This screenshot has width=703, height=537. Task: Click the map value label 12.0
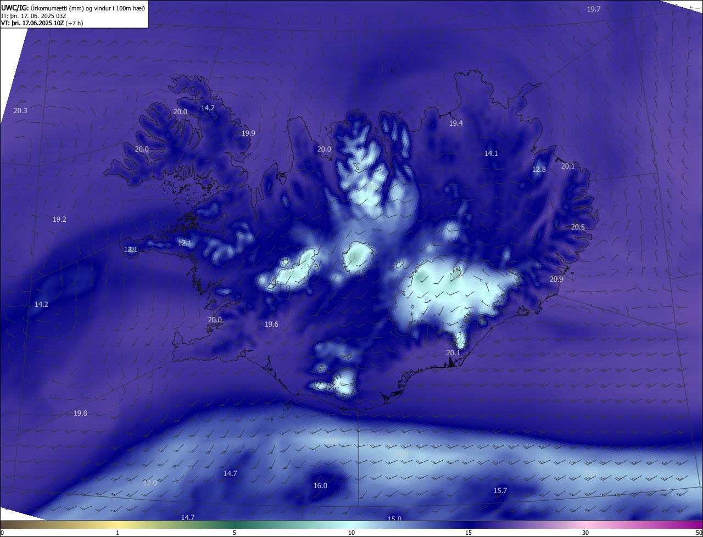coord(150,483)
